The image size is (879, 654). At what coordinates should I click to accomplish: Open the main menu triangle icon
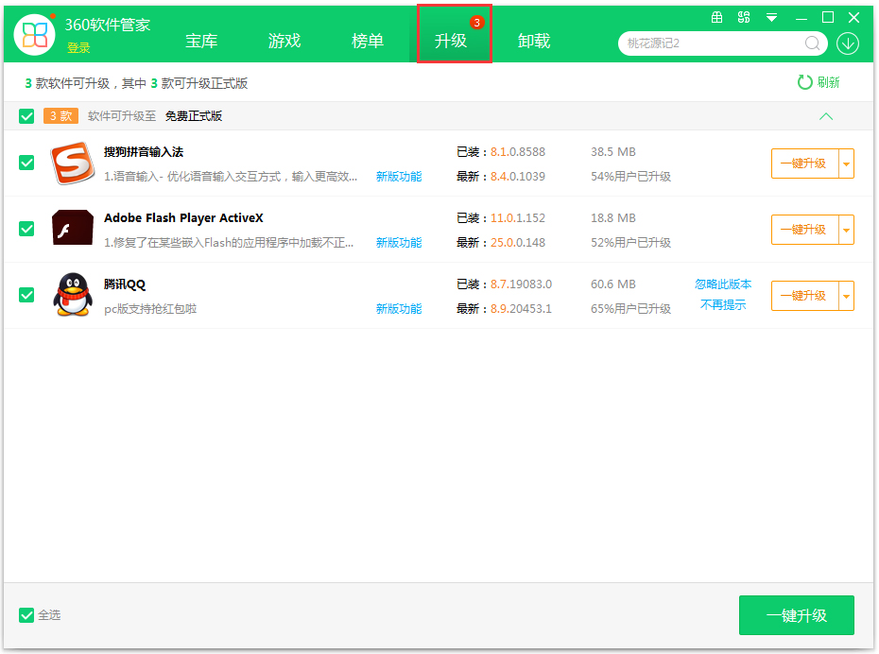[772, 18]
